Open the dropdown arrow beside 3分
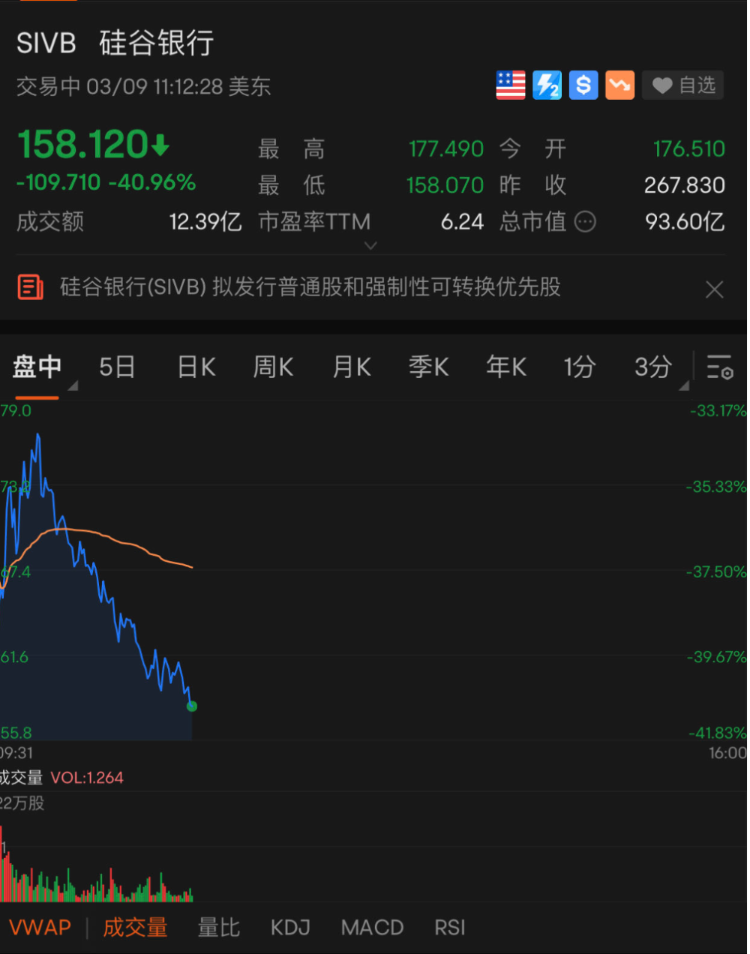Viewport: 750px width, 954px height. (683, 385)
